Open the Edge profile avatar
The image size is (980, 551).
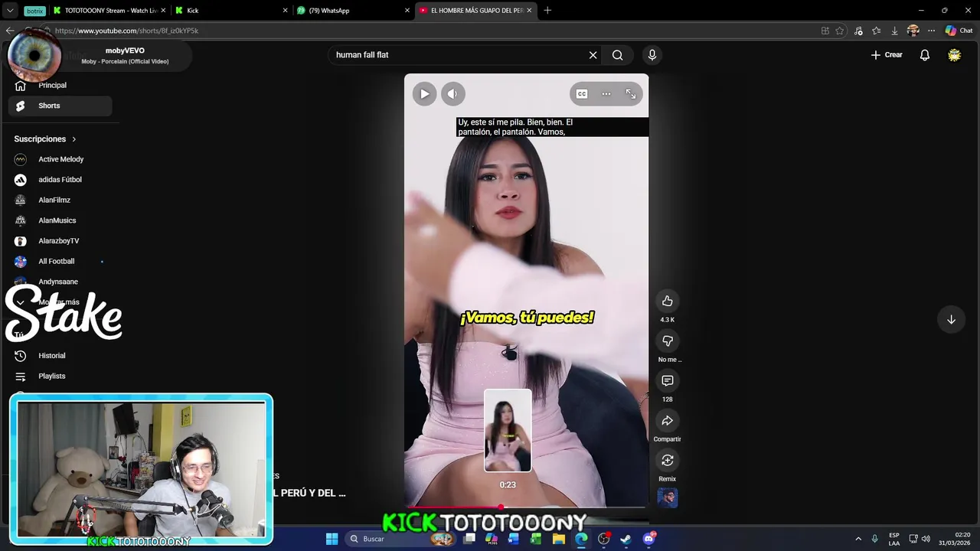click(x=913, y=31)
